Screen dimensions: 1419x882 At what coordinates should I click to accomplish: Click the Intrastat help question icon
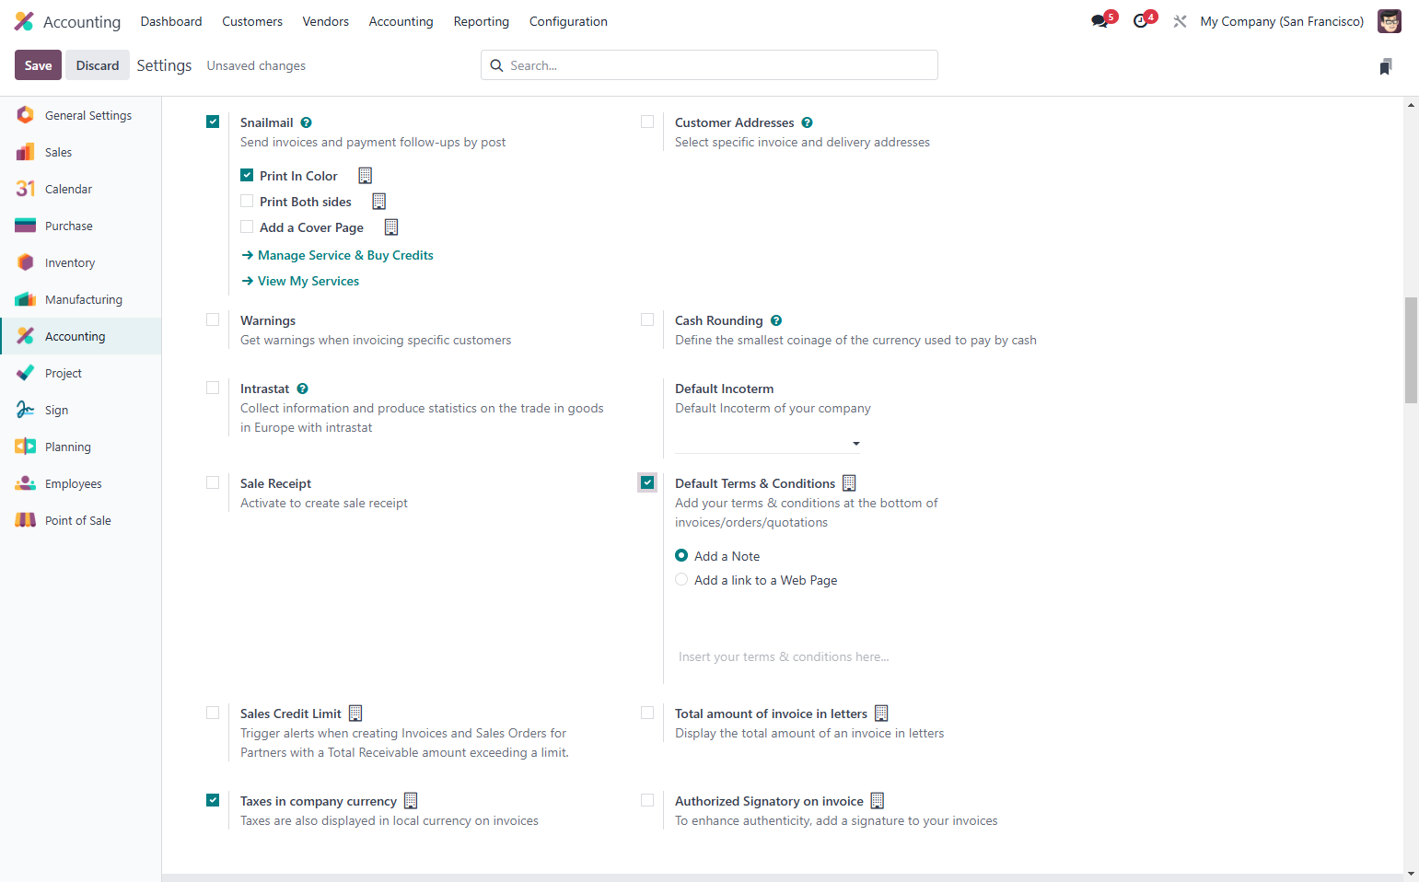point(302,389)
